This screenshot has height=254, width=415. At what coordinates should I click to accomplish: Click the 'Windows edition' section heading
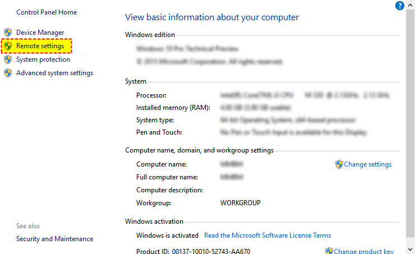[x=150, y=35]
